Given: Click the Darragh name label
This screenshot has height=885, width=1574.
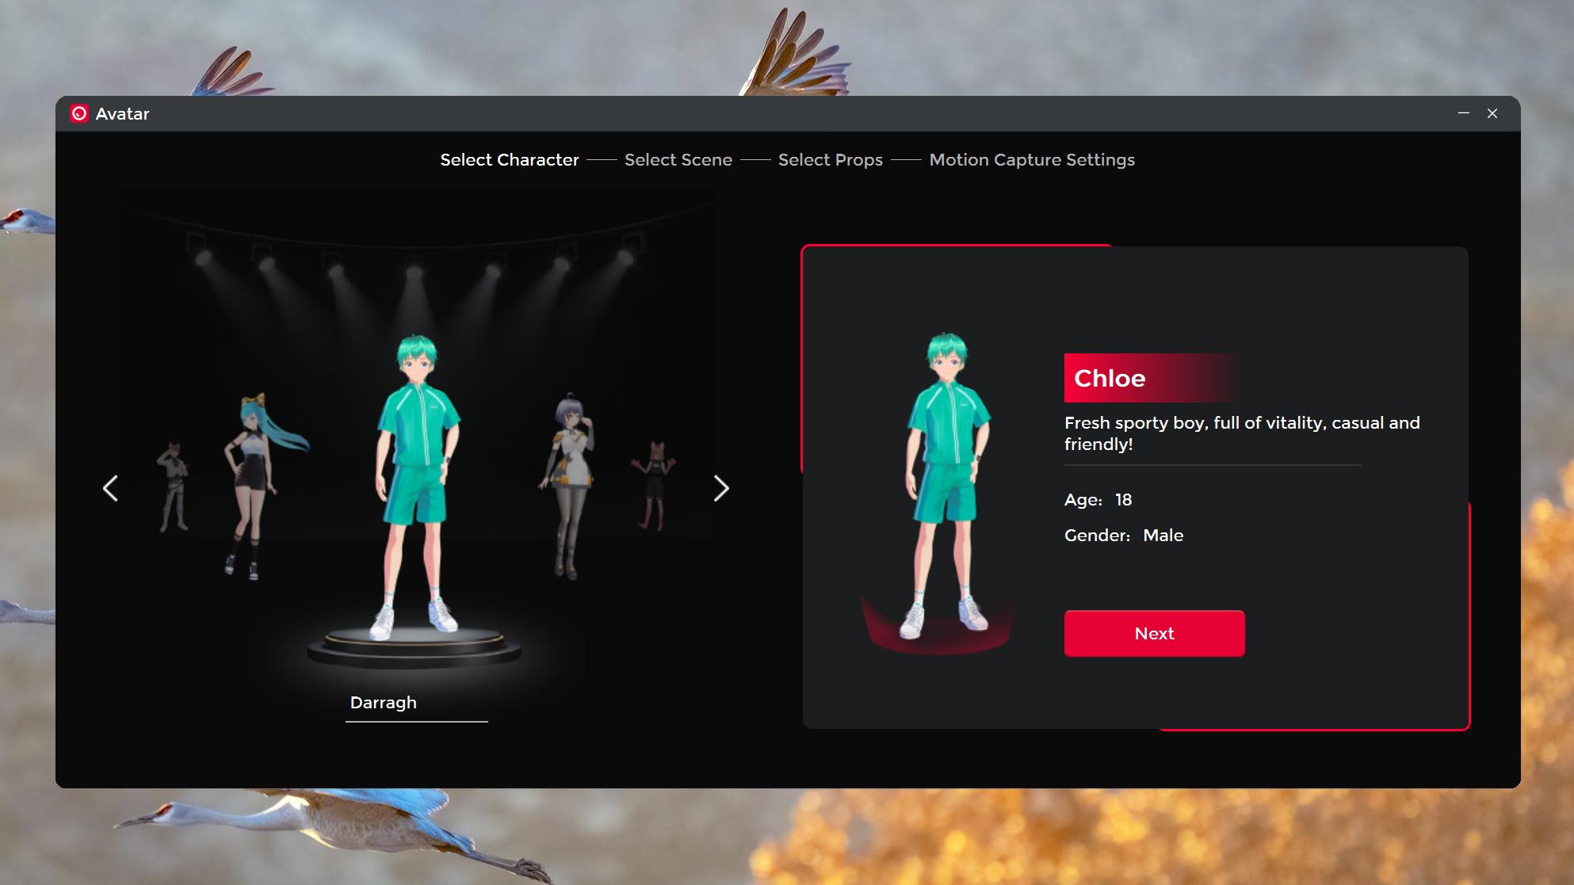Looking at the screenshot, I should point(384,702).
